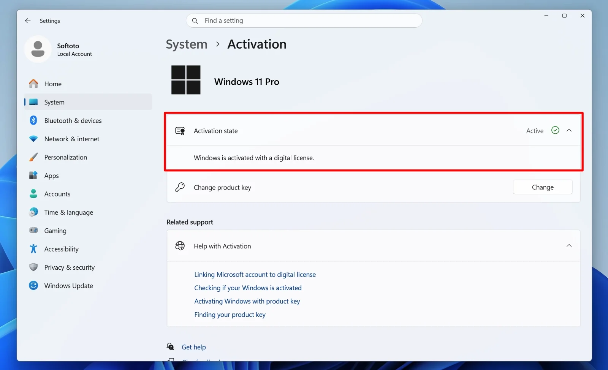Click the Apps icon in sidebar
The width and height of the screenshot is (608, 370).
(33, 176)
